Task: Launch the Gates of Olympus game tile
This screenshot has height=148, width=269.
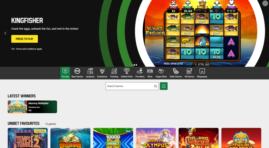Action: (x=156, y=138)
